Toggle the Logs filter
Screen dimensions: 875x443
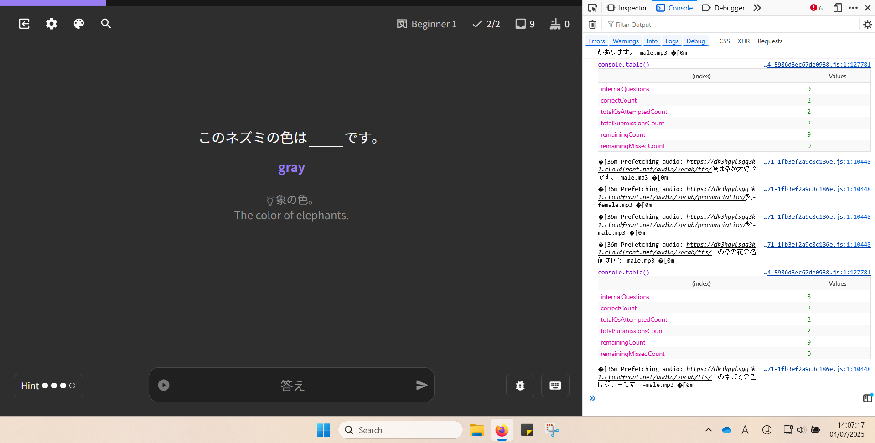(672, 41)
